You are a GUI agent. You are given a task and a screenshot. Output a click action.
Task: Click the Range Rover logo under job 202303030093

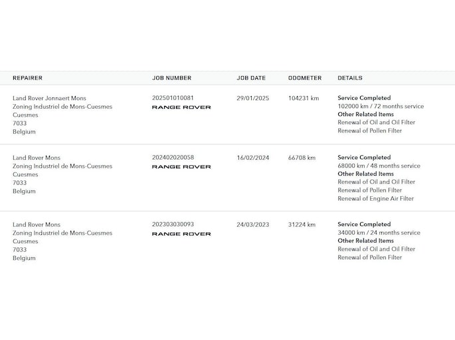[172, 234]
